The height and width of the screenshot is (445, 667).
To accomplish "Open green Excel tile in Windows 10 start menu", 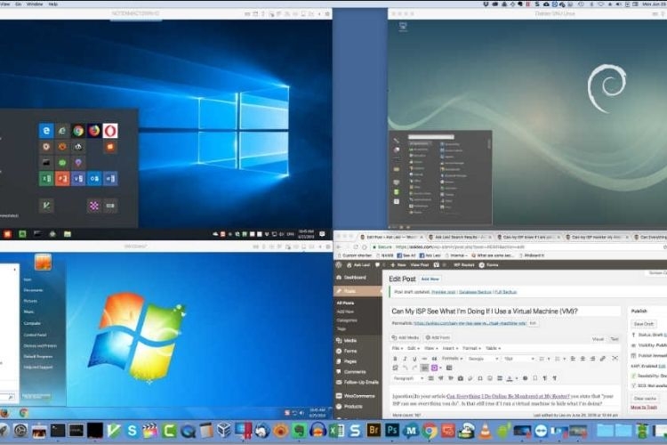I will [46, 178].
